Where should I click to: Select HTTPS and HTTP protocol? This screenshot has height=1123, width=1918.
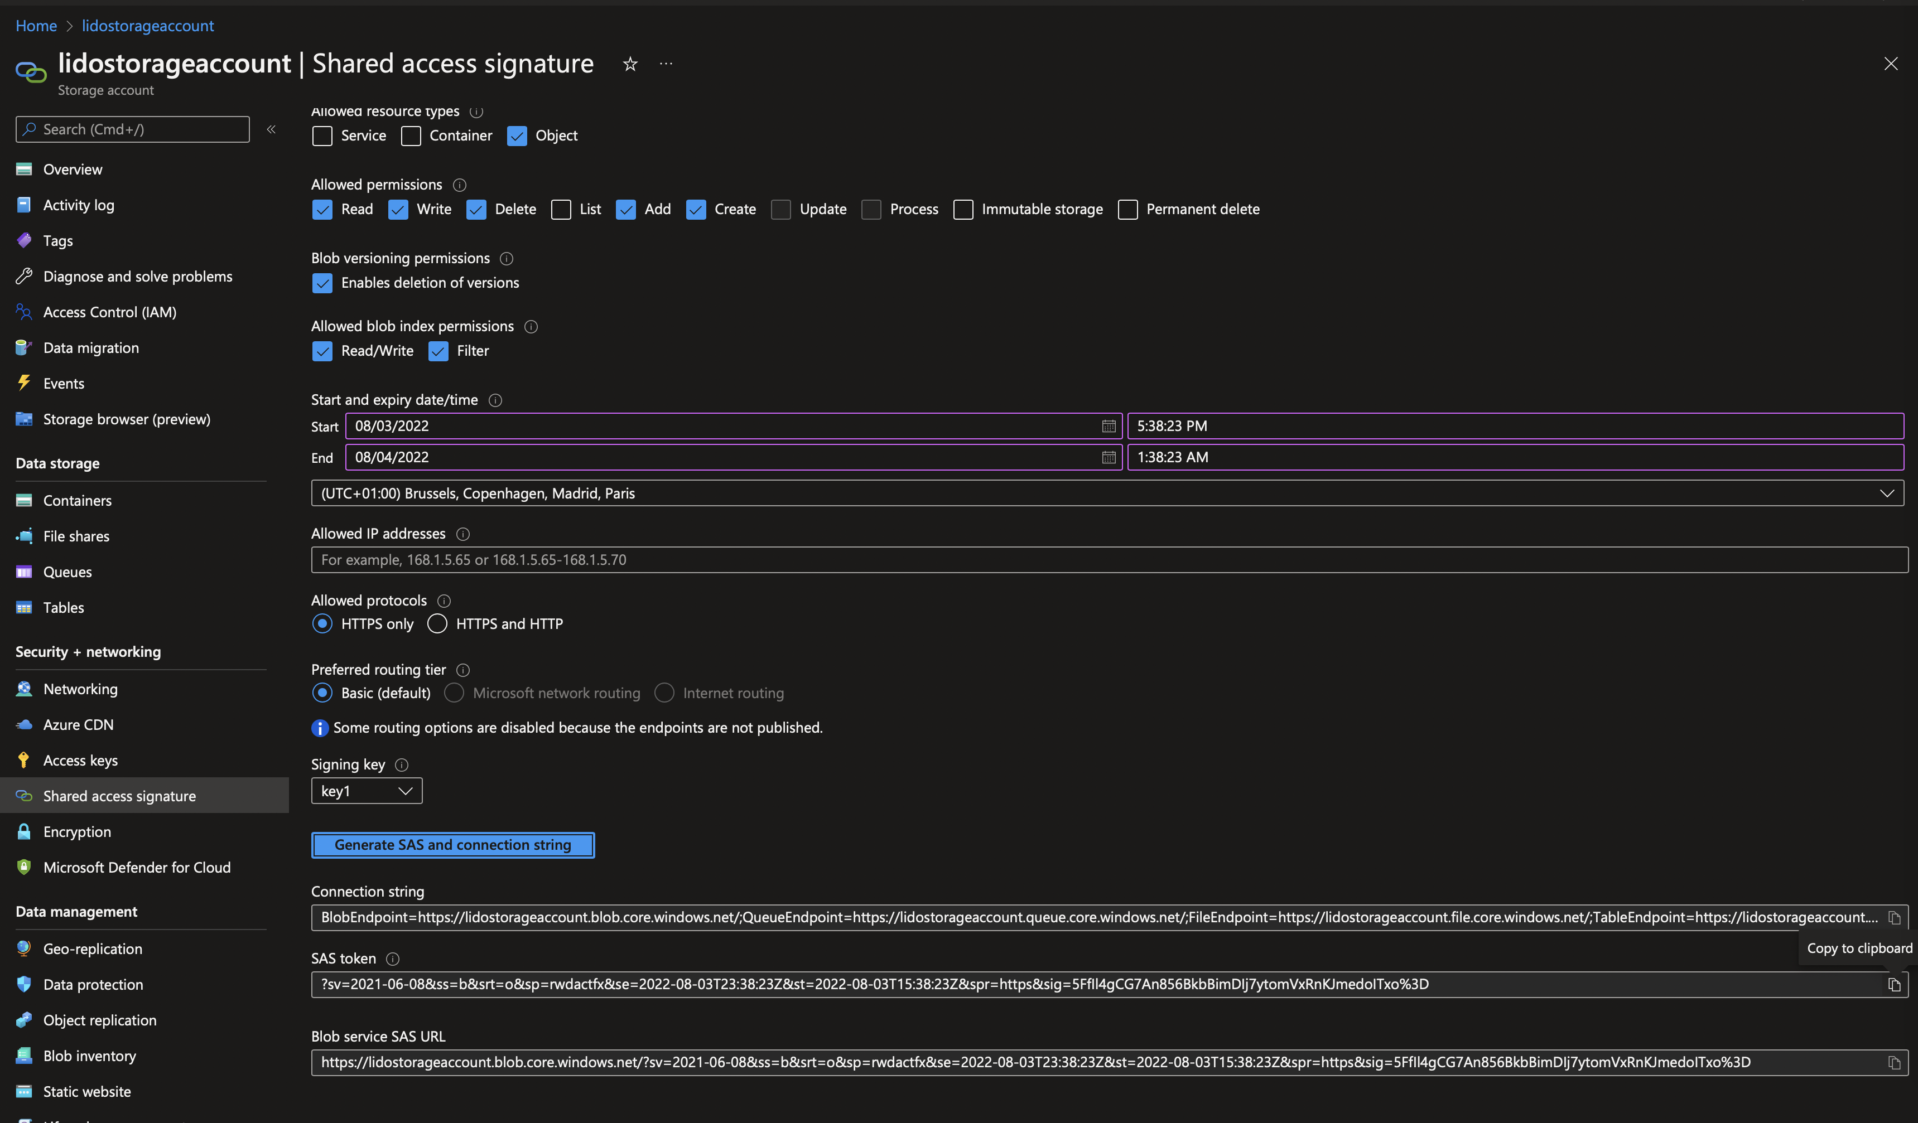coord(437,624)
